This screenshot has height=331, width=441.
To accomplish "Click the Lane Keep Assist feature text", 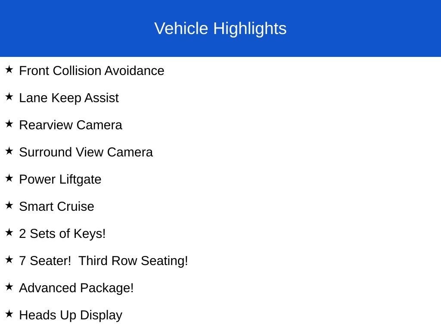I will tap(69, 98).
